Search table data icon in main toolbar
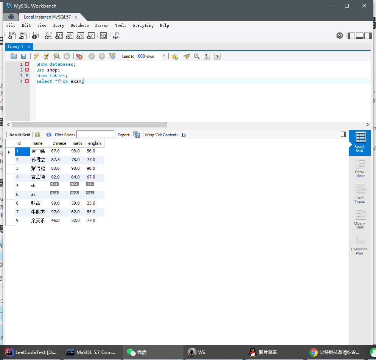 click(x=104, y=36)
